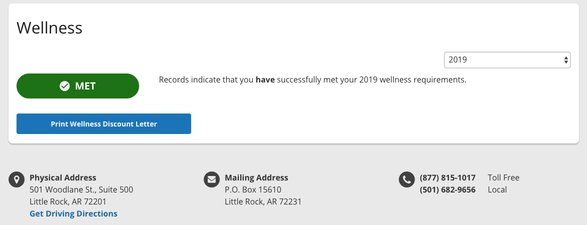Click the P.O. Box 15610 address line
The height and width of the screenshot is (225, 587).
coord(253,190)
